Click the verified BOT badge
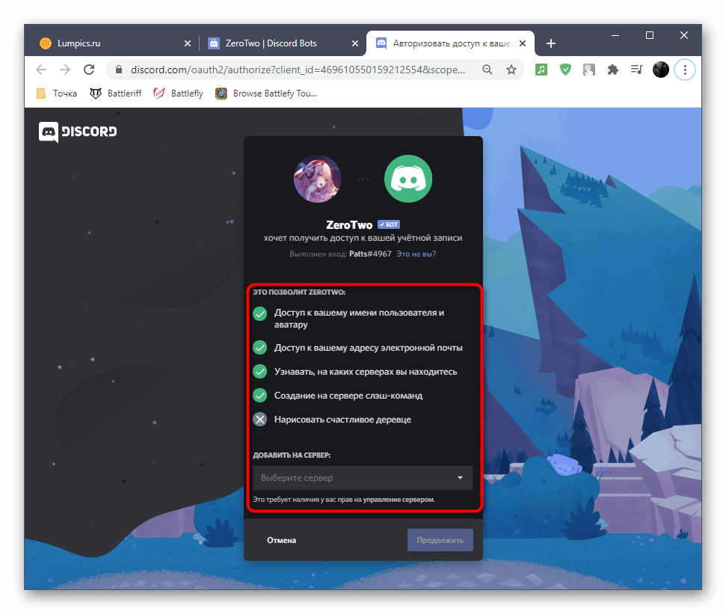The height and width of the screenshot is (614, 726). (389, 224)
